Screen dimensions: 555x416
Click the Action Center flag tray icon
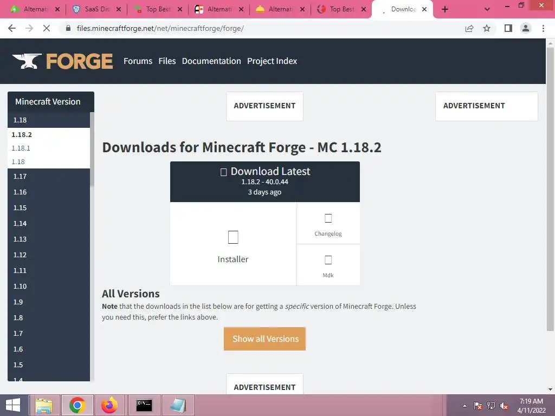478,406
